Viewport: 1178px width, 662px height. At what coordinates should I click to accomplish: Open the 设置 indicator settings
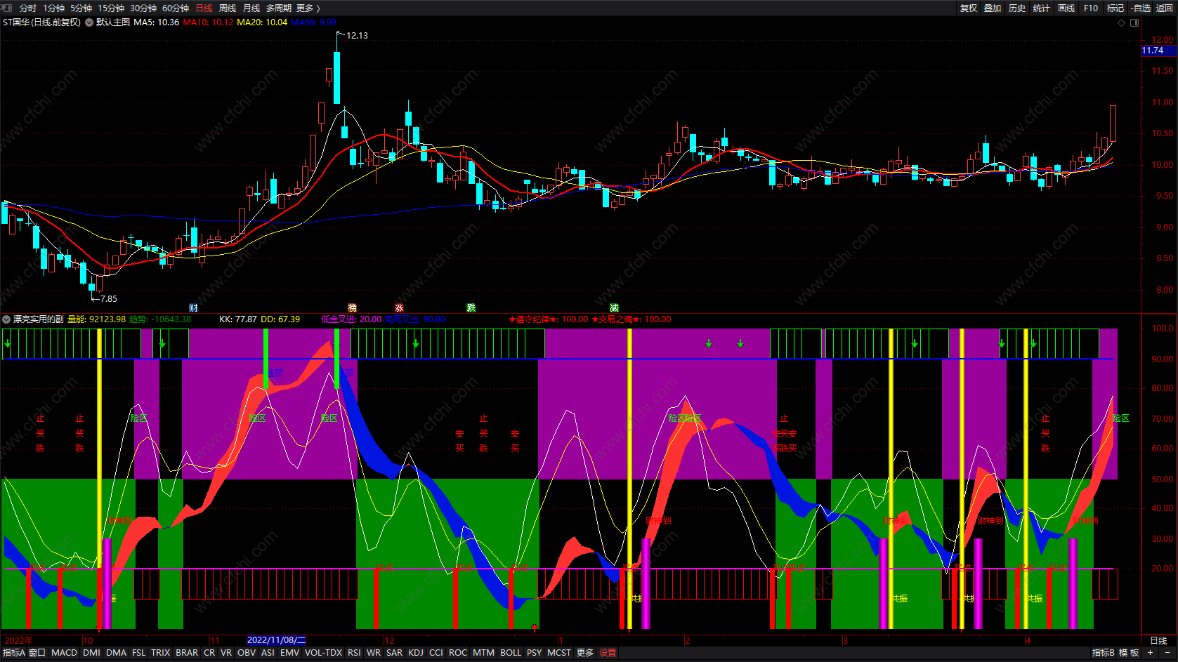tap(608, 653)
